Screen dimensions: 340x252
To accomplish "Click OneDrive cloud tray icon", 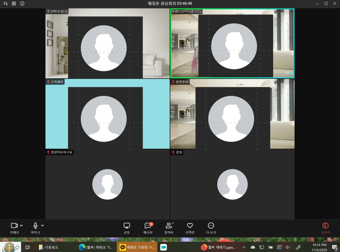I will (253, 247).
